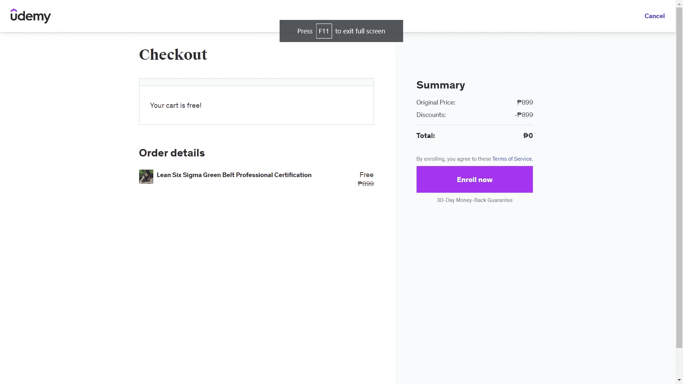Image resolution: width=683 pixels, height=384 pixels.
Task: Click the Discounts -₱899 value
Action: tap(524, 115)
